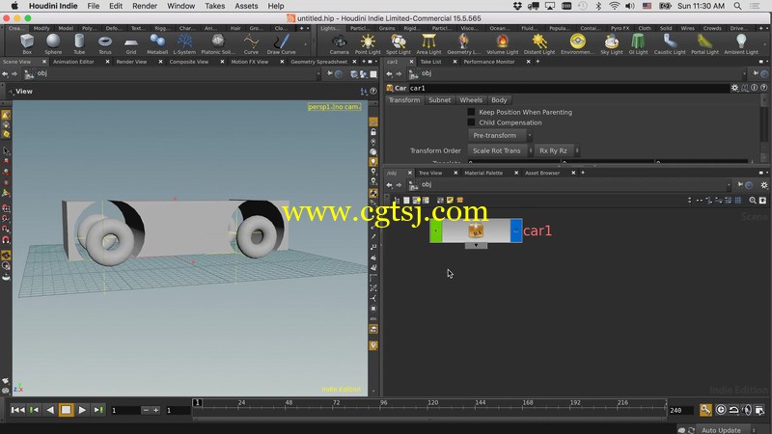Viewport: 772px width, 434px height.
Task: Open the Scale Rot Trans order dropdown
Action: coord(501,150)
